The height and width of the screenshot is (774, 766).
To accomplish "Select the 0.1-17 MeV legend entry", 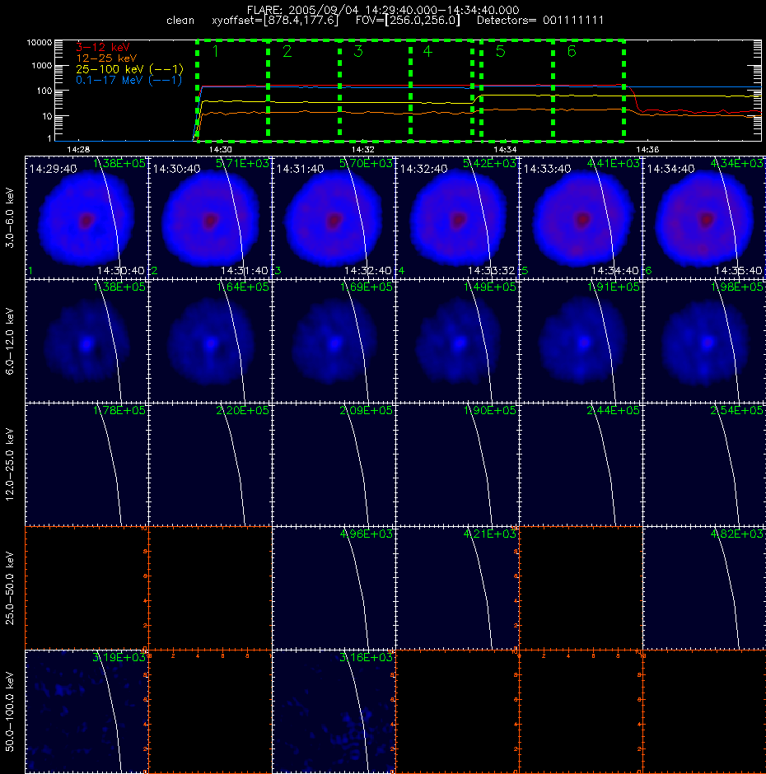I will click(128, 80).
